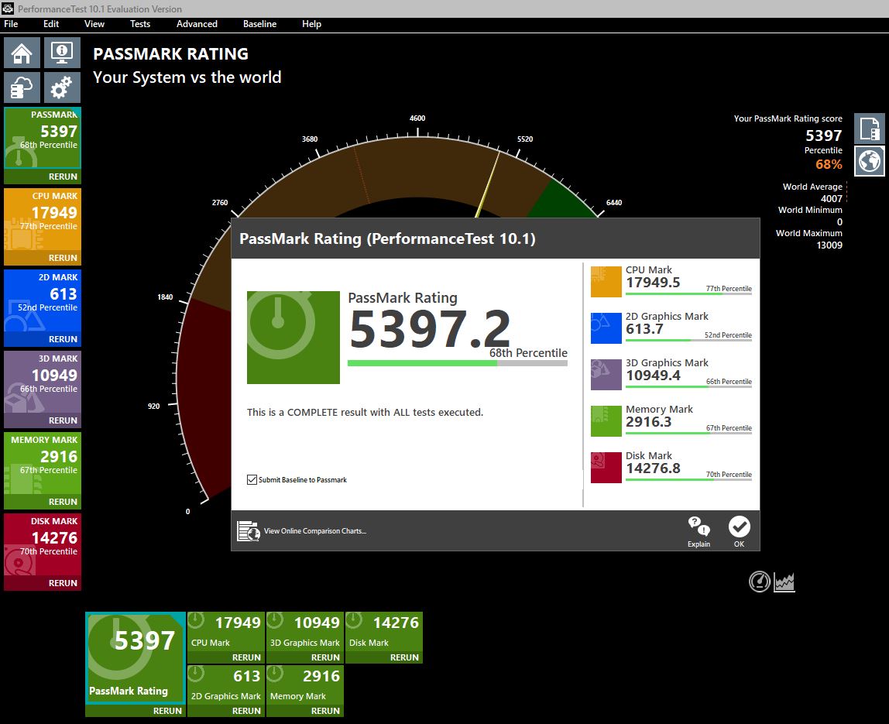This screenshot has width=889, height=724.
Task: Click the green Memory Mark icon in dialog
Action: [x=606, y=420]
